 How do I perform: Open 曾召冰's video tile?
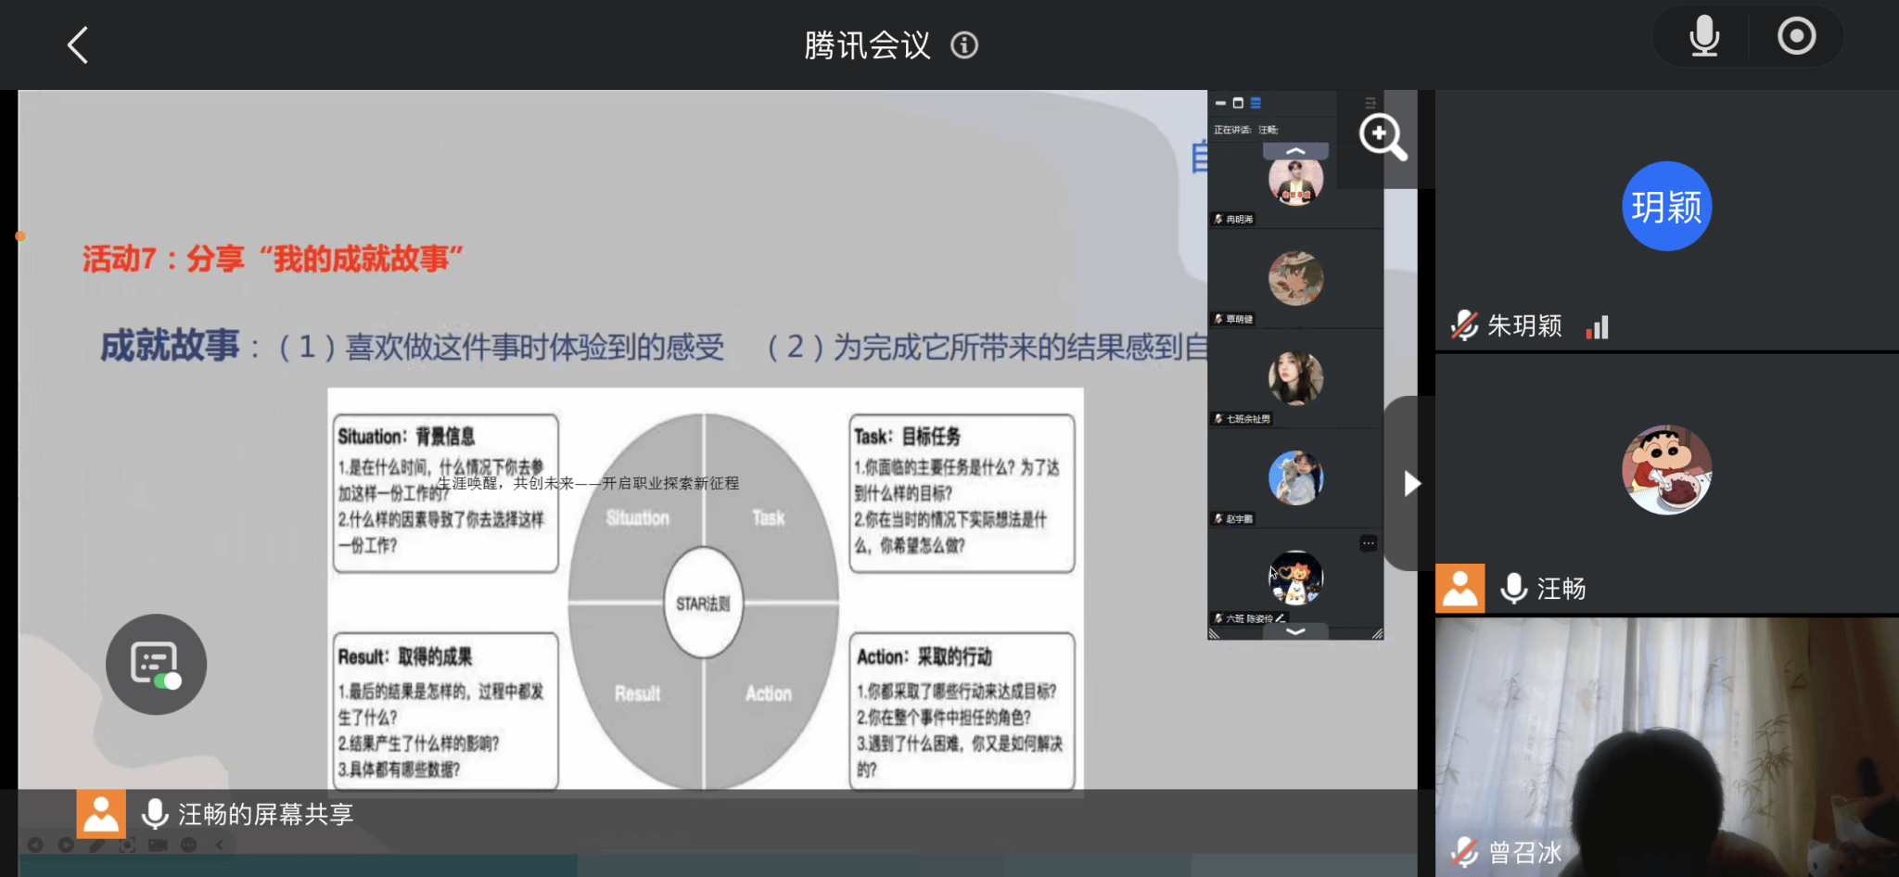[x=1666, y=746]
